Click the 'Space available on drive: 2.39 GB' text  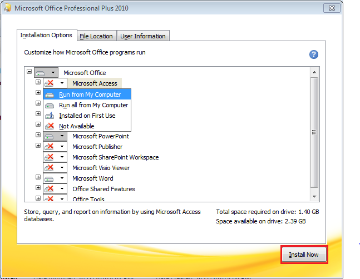[x=261, y=221]
